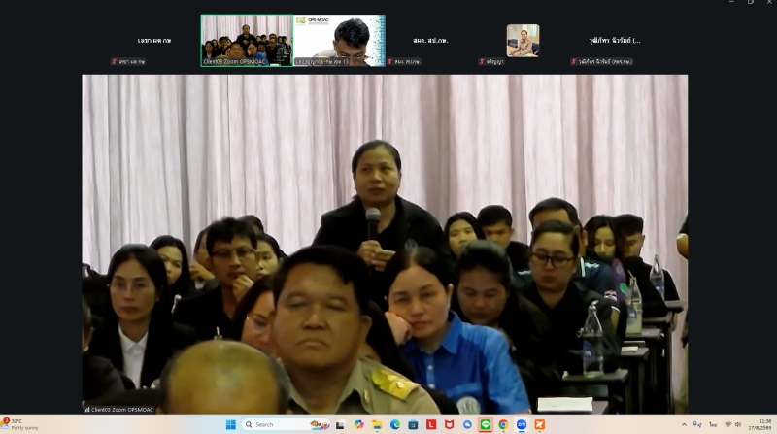777x434 pixels.
Task: Click the main speaker video of Client03 Zoom OPSMOAC
Action: pyautogui.click(x=385, y=244)
